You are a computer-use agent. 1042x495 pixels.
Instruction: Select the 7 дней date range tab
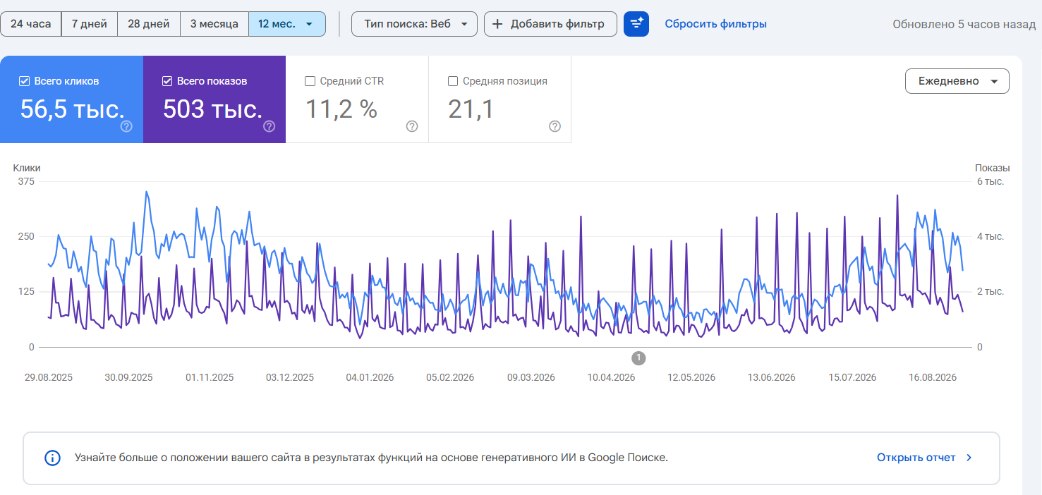coord(90,24)
